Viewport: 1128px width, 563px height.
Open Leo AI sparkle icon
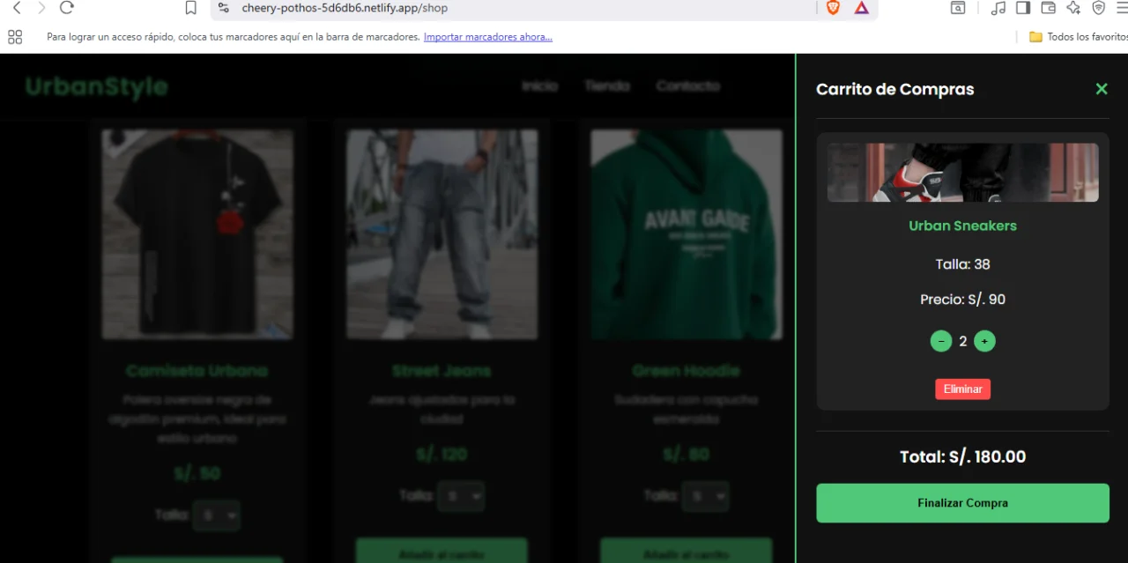(x=1072, y=8)
